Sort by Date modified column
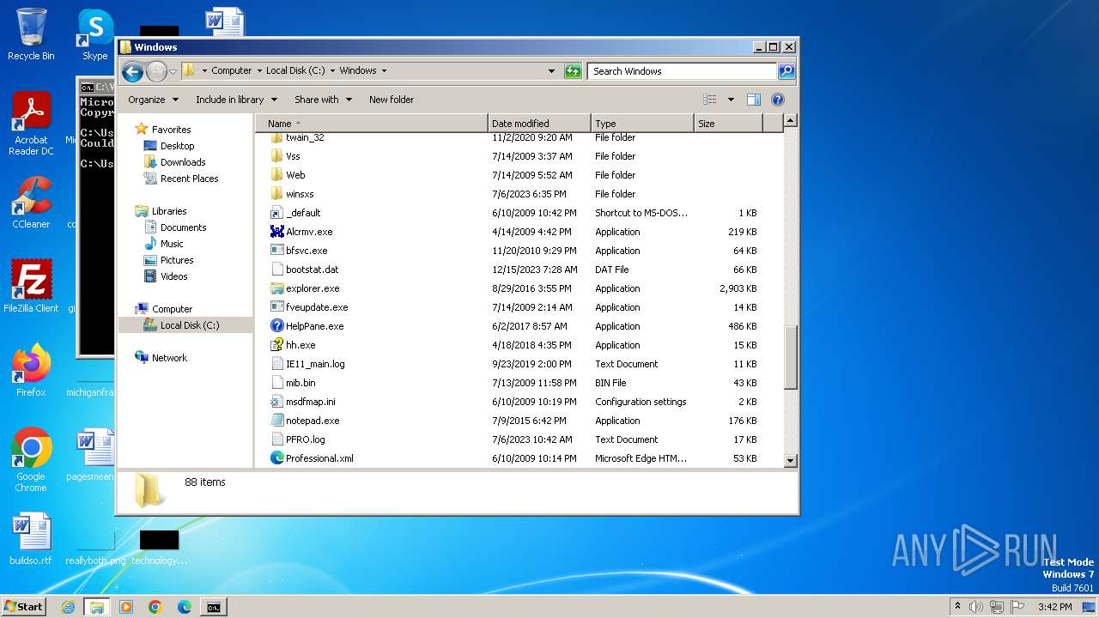The height and width of the screenshot is (618, 1099). point(539,124)
